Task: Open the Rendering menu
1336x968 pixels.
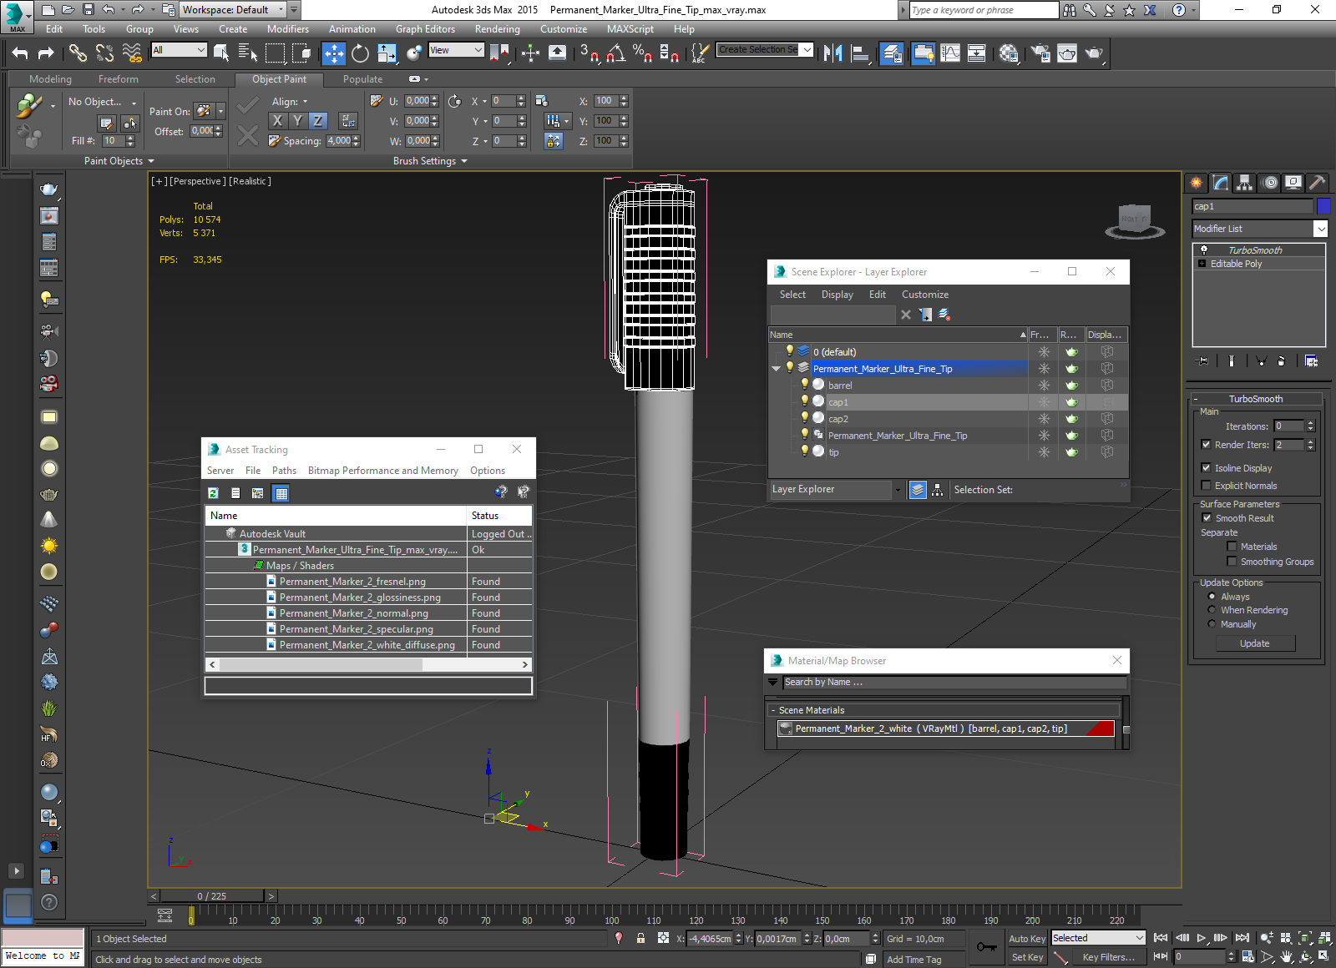Action: (x=498, y=29)
